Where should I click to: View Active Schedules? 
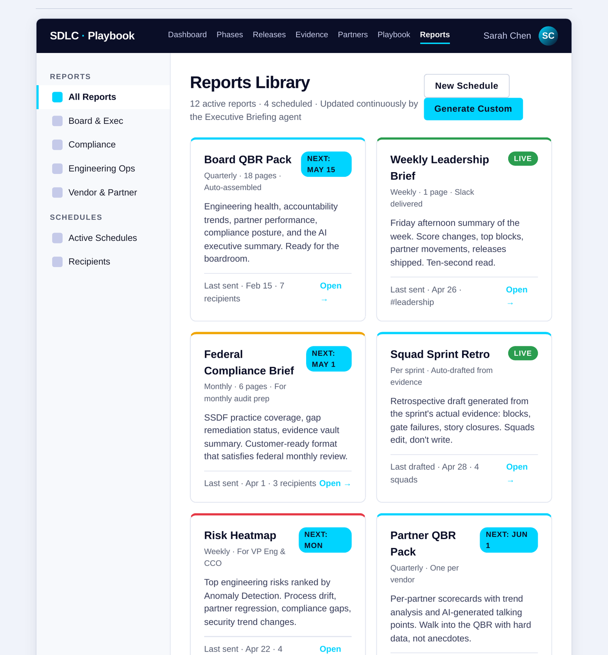pos(103,238)
